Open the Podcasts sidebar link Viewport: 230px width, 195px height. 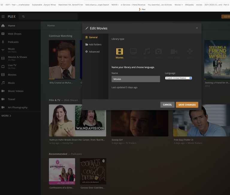click(13, 42)
